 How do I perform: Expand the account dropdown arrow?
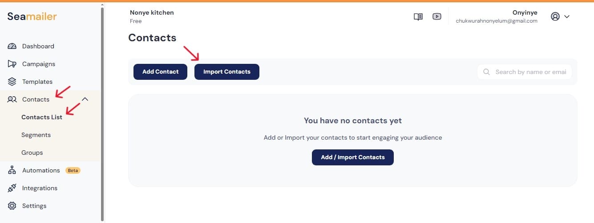pos(567,17)
